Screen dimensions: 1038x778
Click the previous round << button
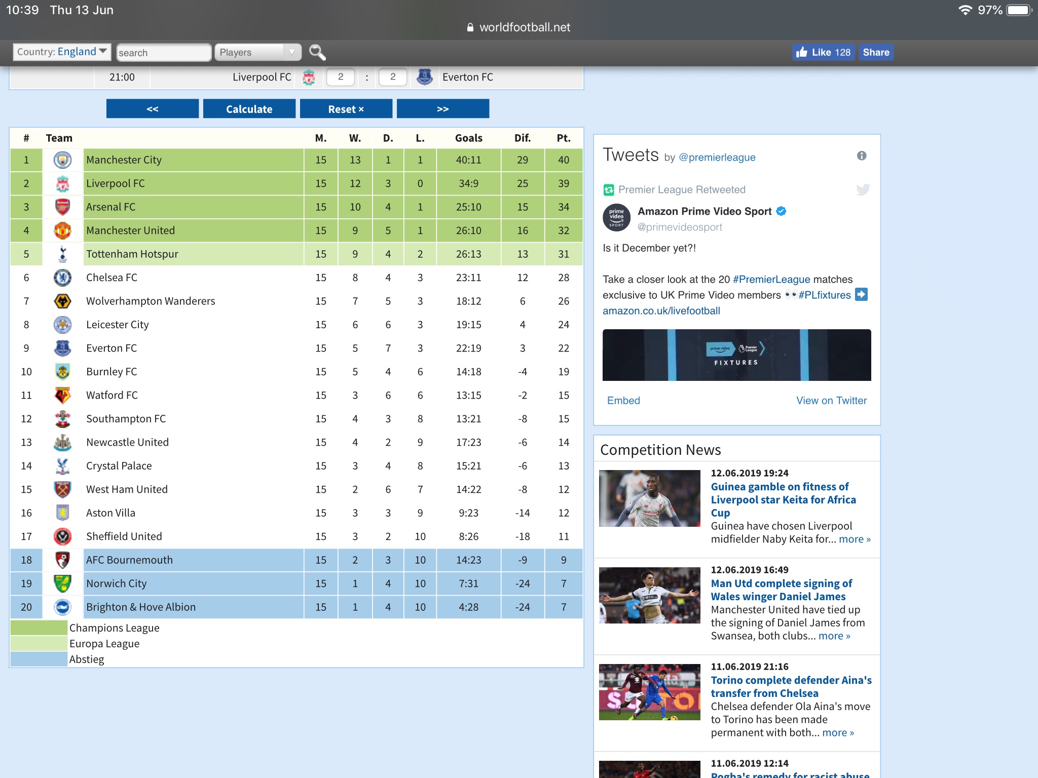[153, 109]
